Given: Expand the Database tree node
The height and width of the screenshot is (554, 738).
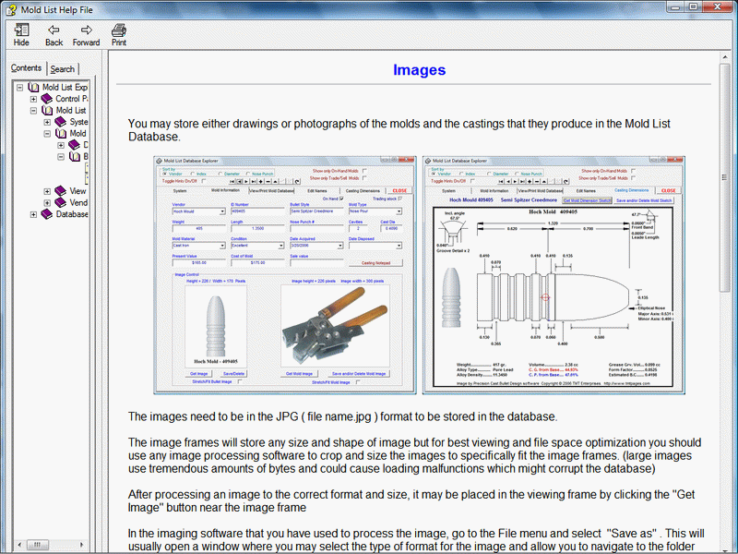Looking at the screenshot, I should coord(33,214).
